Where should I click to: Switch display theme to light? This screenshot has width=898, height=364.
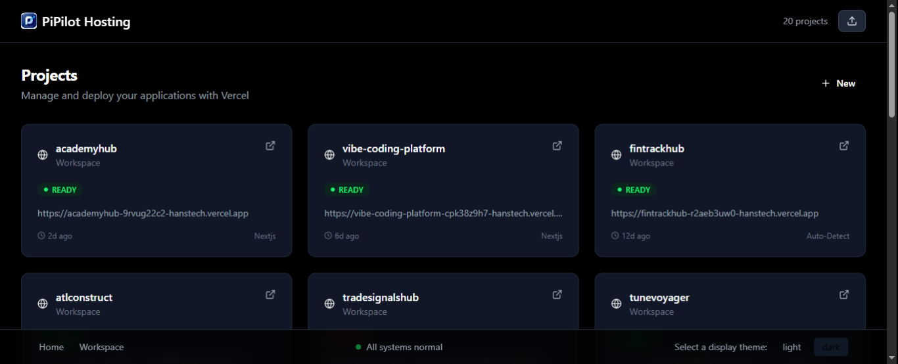pos(792,347)
